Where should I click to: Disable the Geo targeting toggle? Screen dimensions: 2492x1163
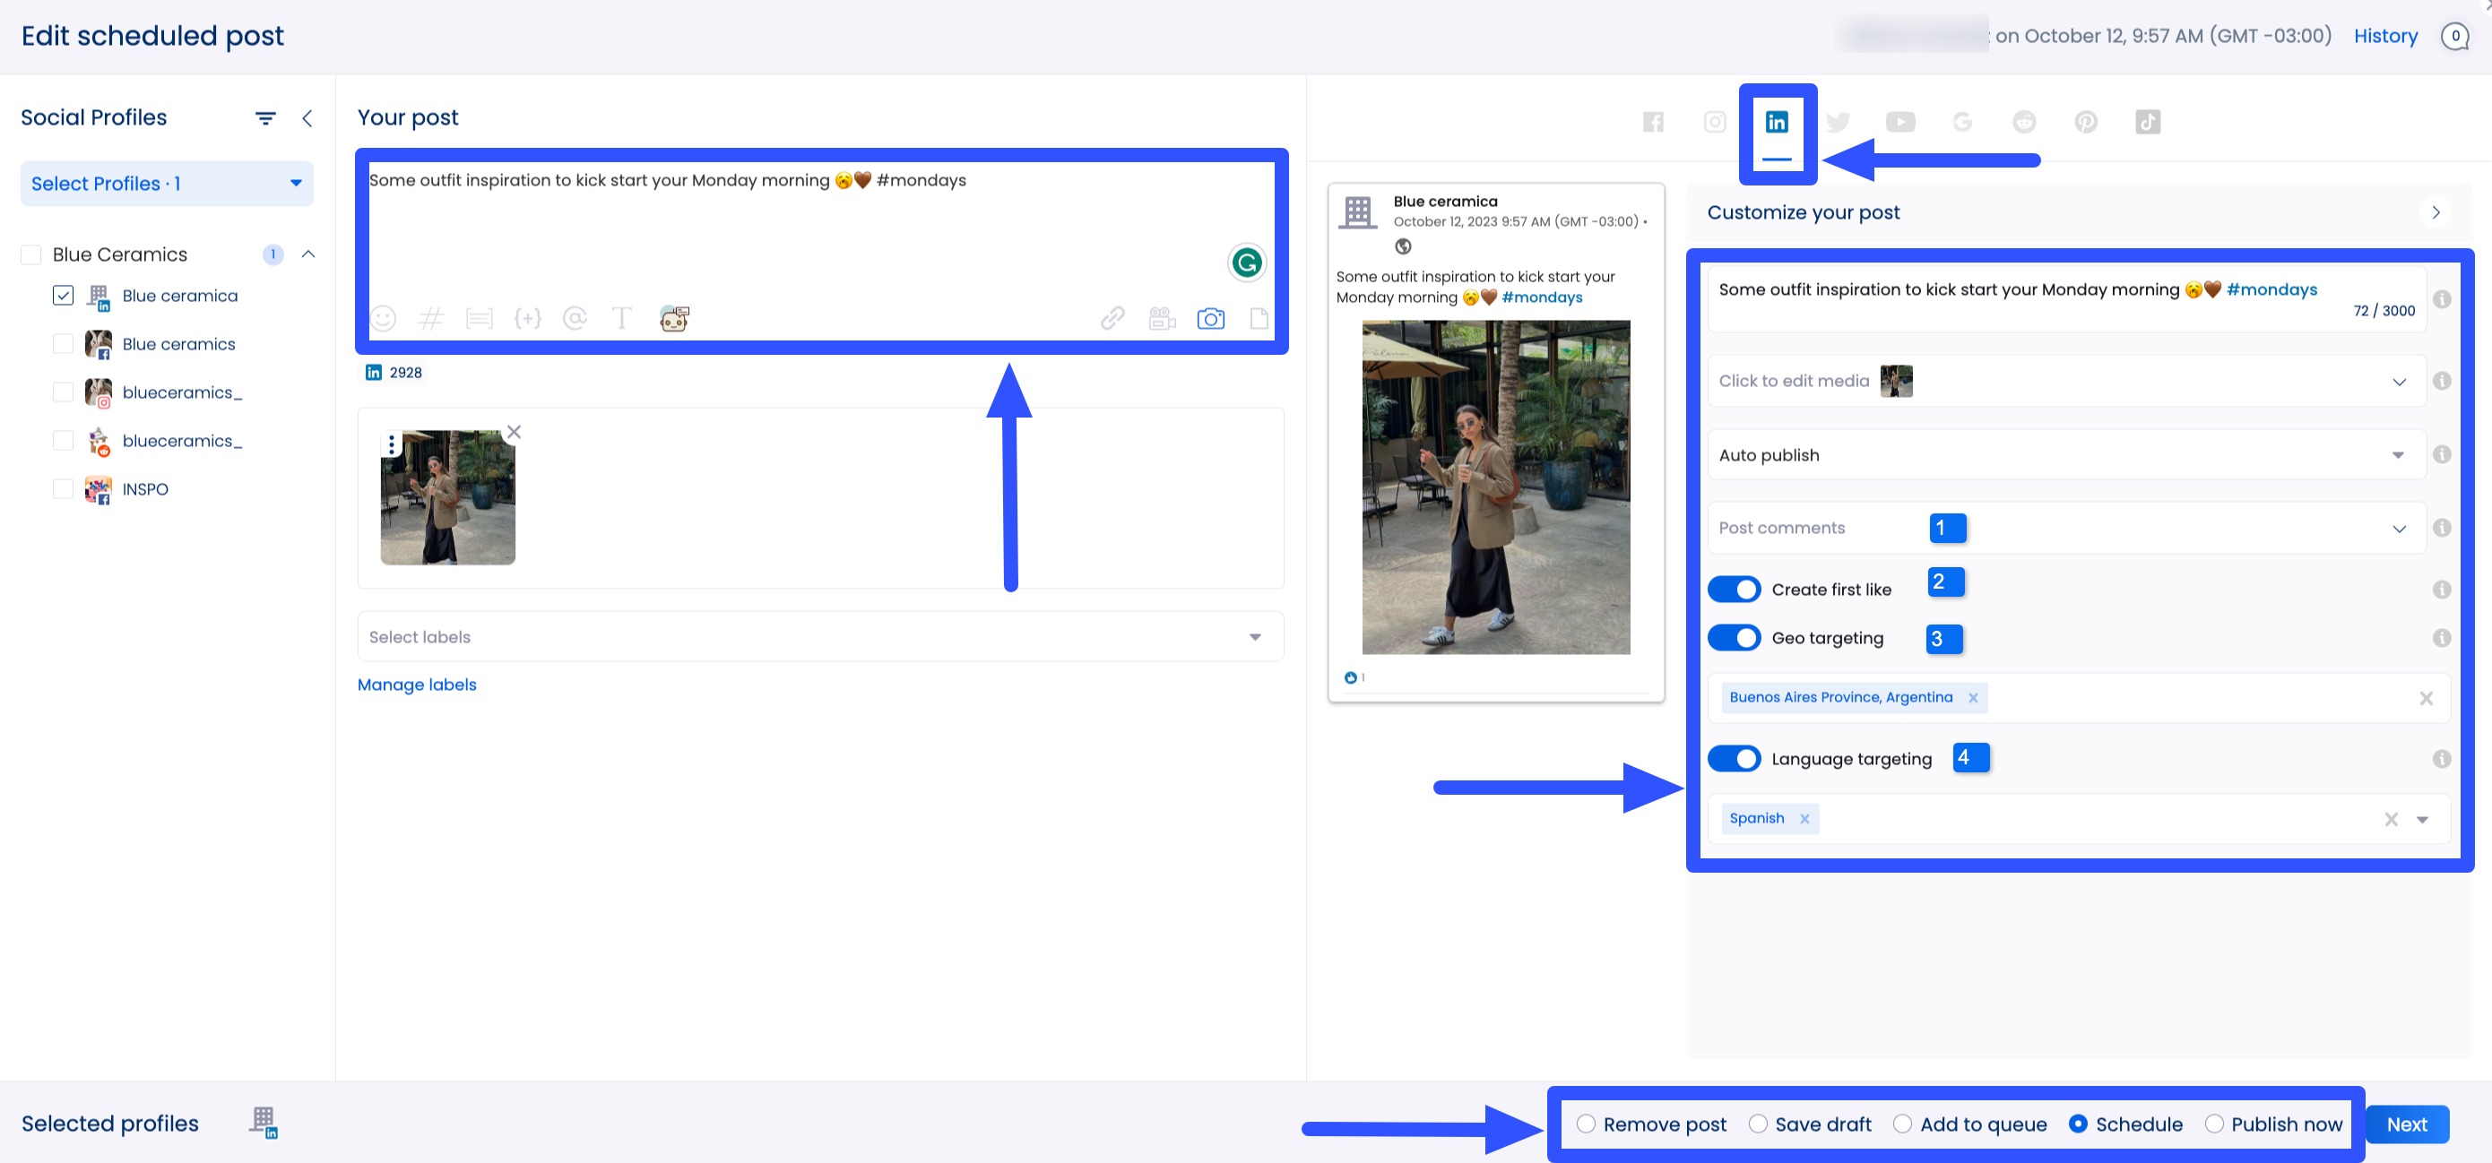[x=1734, y=638]
